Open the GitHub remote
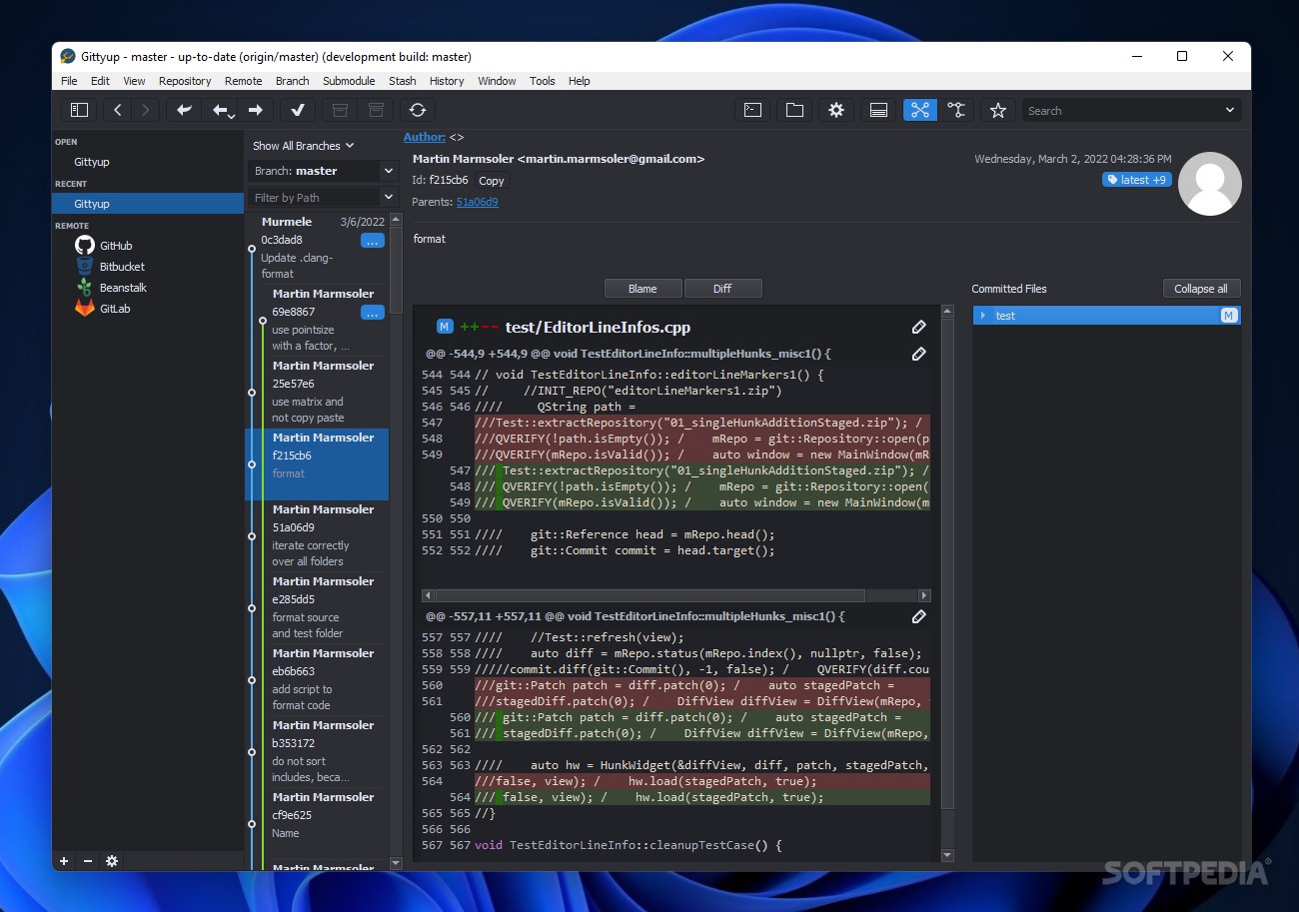 (x=116, y=246)
